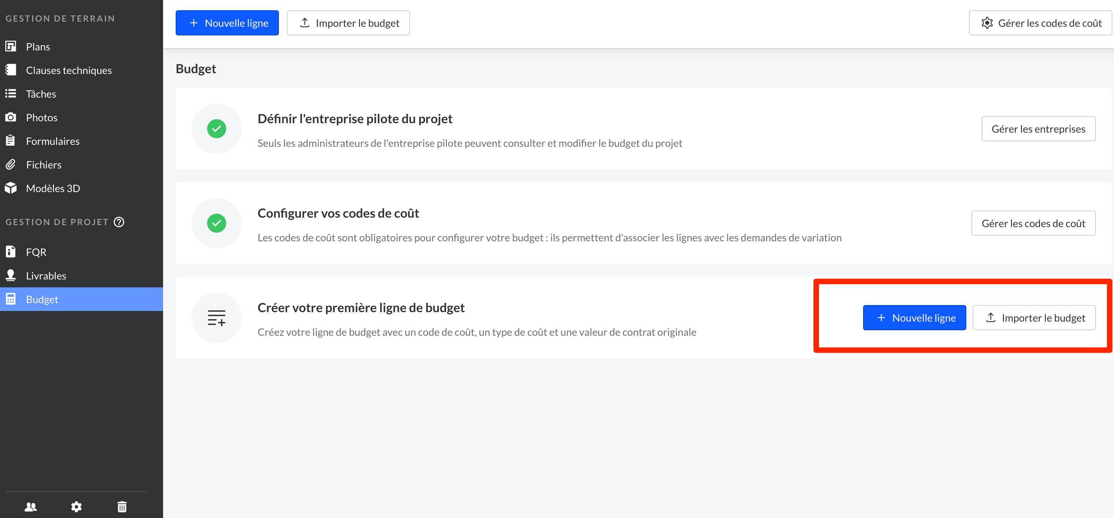Open Livrables in the sidebar
Screen dimensions: 1114x518
click(x=46, y=276)
